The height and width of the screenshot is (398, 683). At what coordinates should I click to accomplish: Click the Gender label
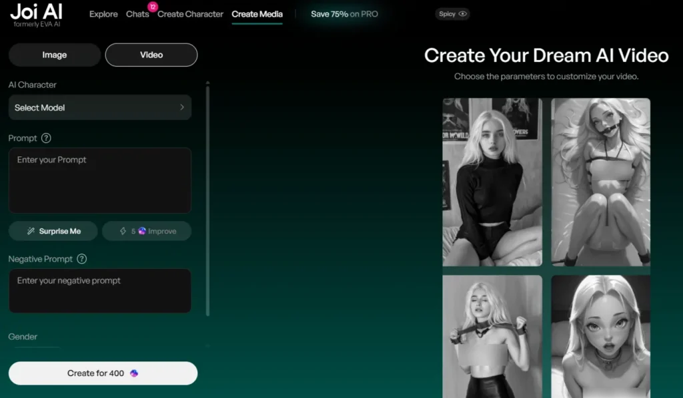(23, 337)
